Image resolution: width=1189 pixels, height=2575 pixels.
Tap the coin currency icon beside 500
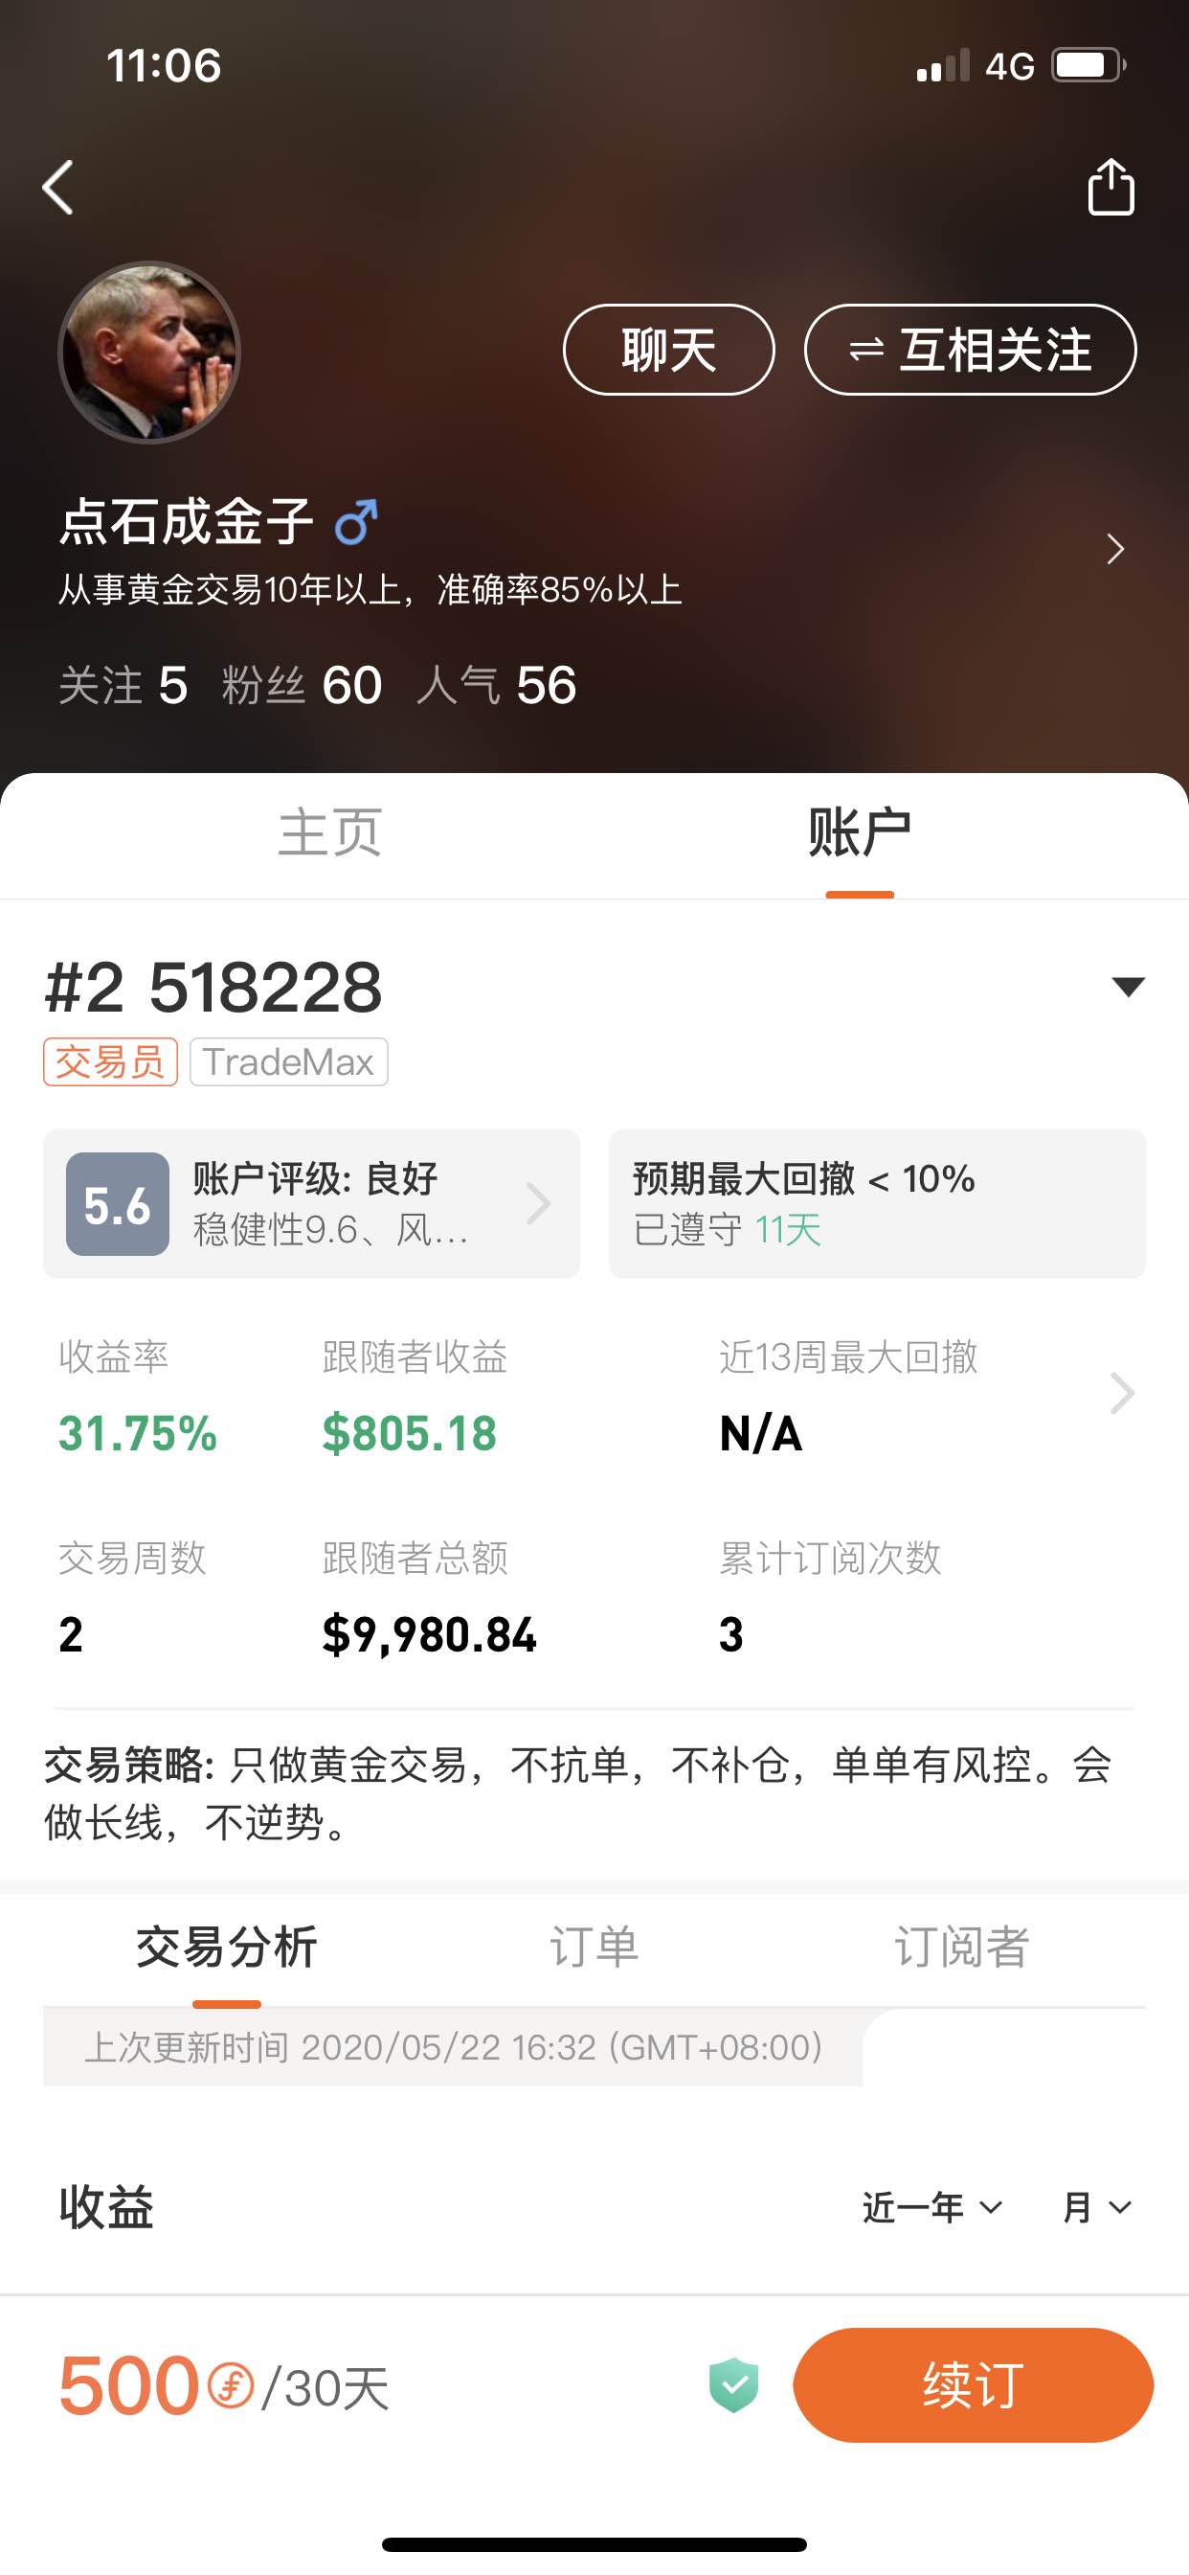231,2386
